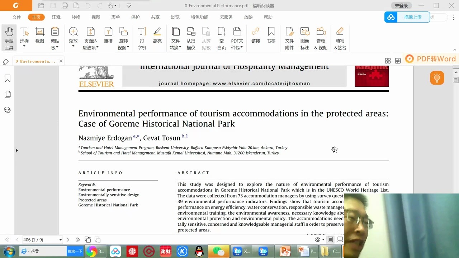Jump to the last page arrow
Screen dimensions: 459x258
[x=78, y=239]
